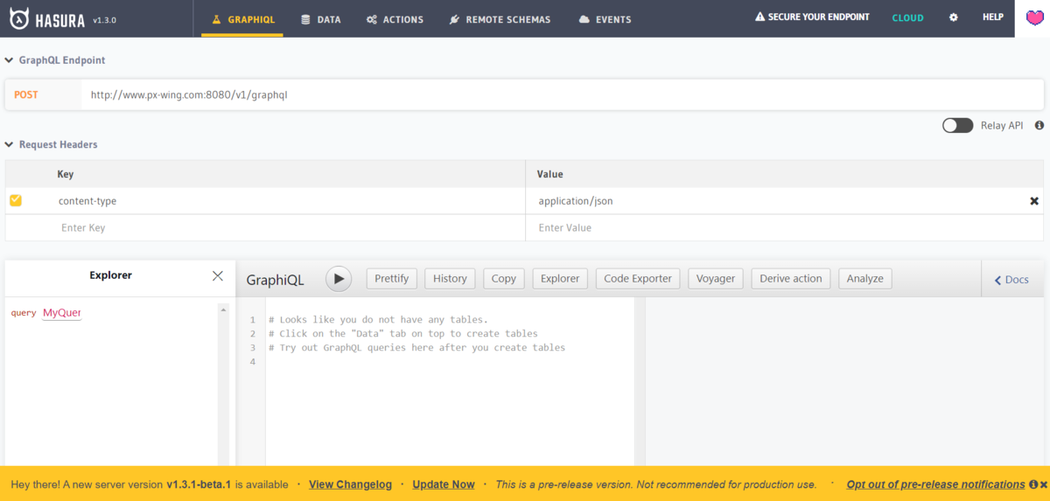Open Voyager view
Screen dimensions: 1050x501
click(716, 278)
